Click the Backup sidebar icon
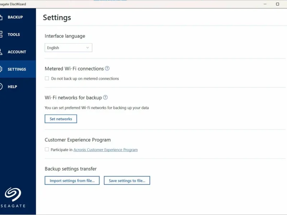Image resolution: width=287 pixels, height=215 pixels. click(1, 17)
